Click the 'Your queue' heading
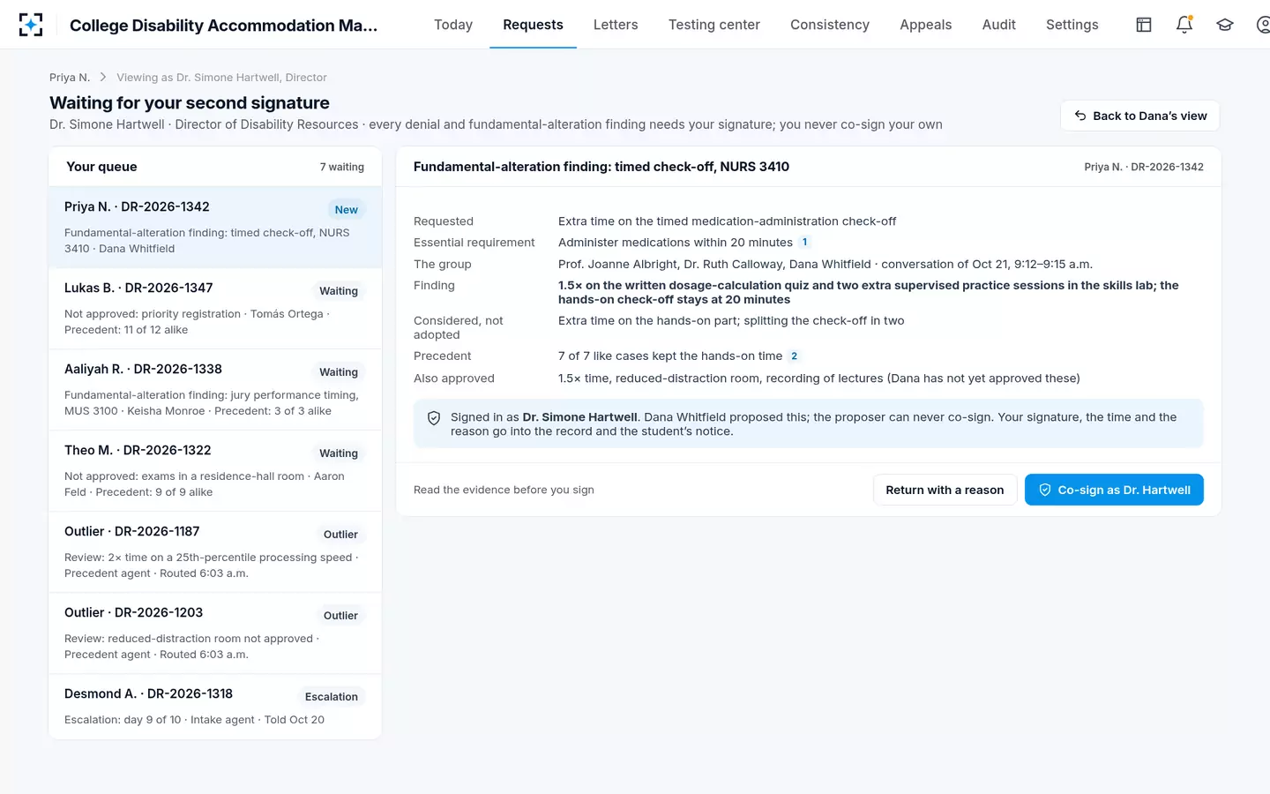Screen dimensions: 1270x794 (x=101, y=167)
